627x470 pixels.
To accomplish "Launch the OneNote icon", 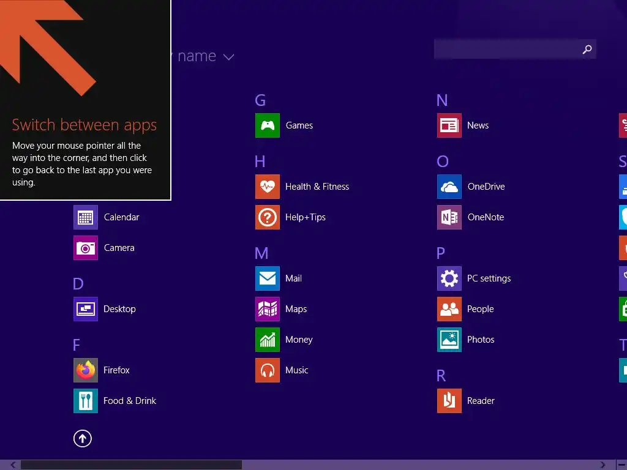I will tap(449, 217).
